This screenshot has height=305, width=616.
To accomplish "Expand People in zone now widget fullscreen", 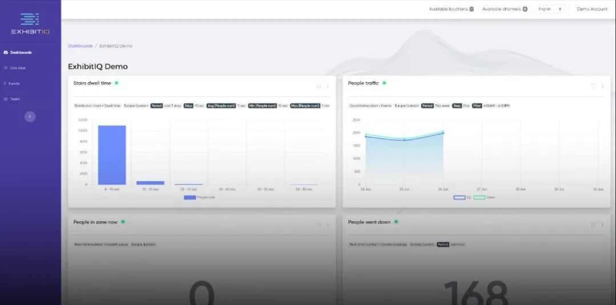I will coord(319,225).
